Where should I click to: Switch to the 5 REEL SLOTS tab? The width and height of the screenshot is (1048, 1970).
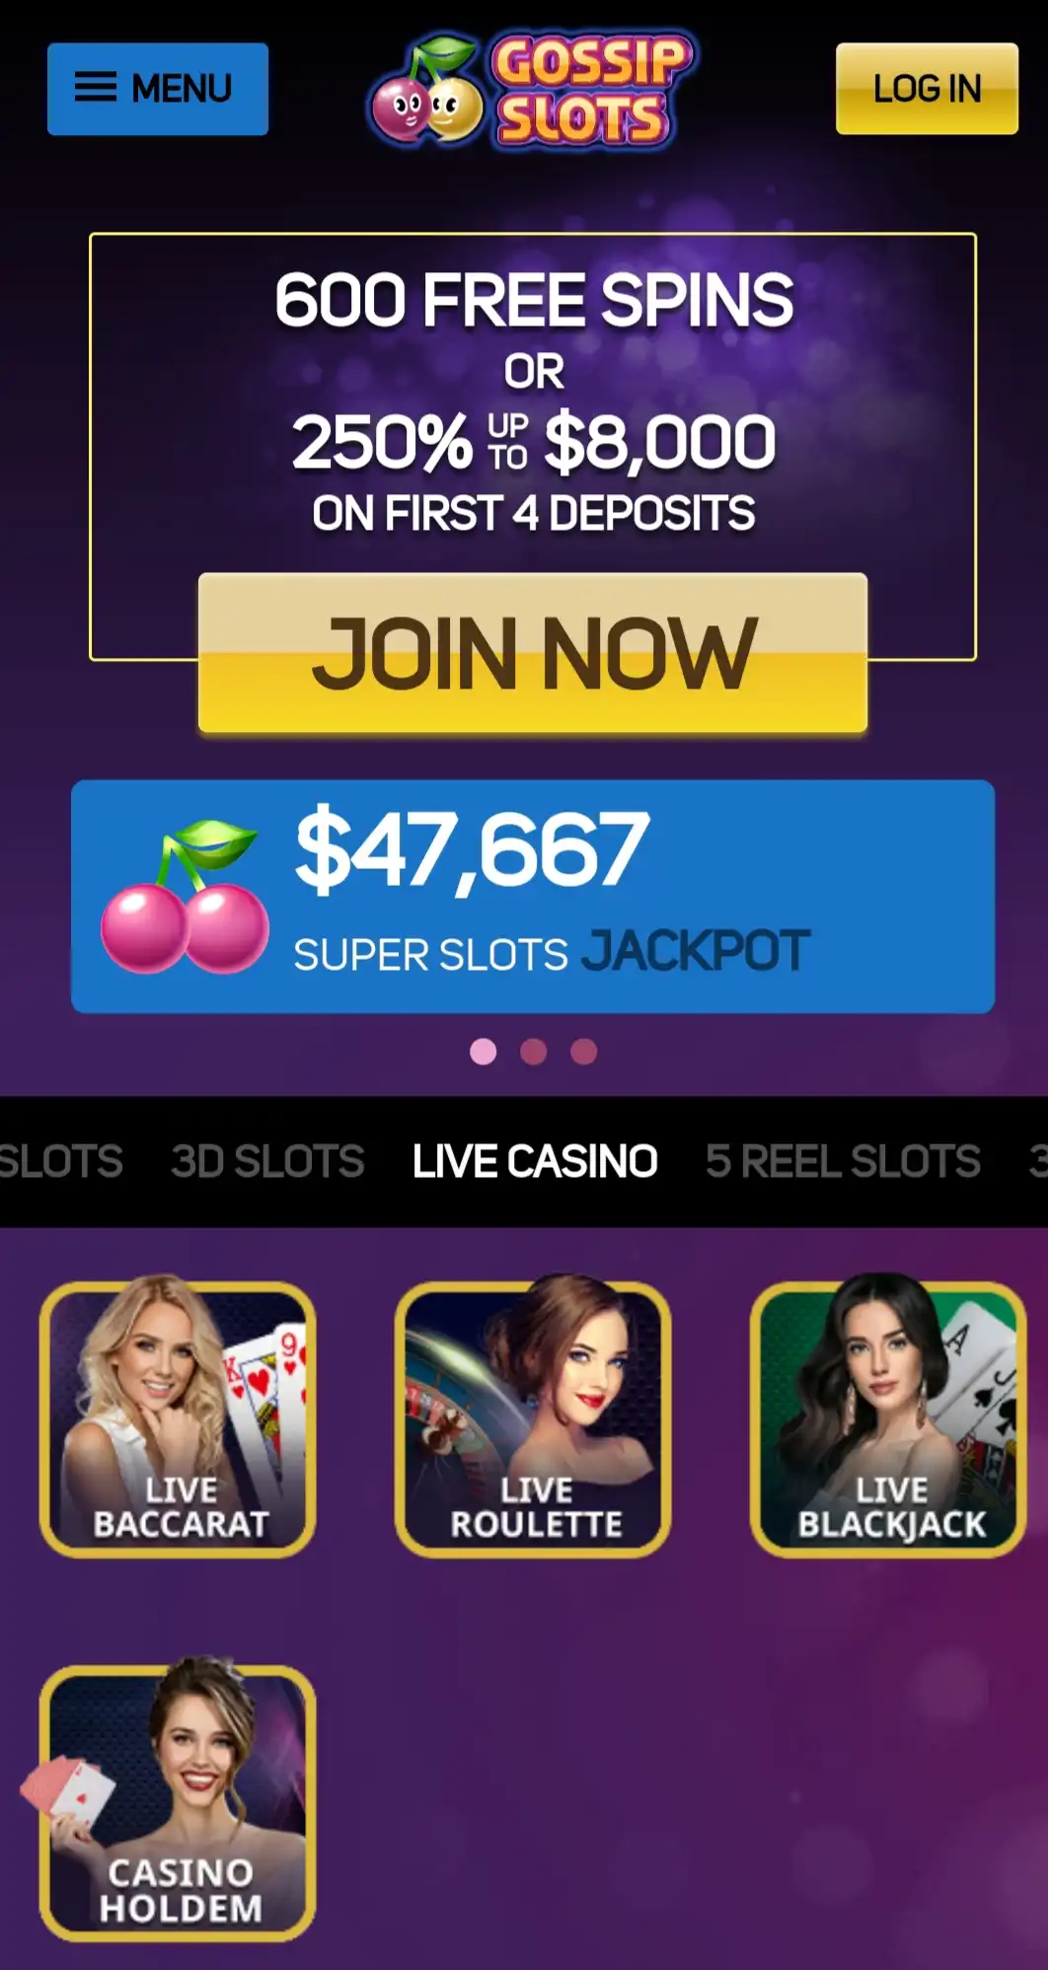pyautogui.click(x=844, y=1161)
